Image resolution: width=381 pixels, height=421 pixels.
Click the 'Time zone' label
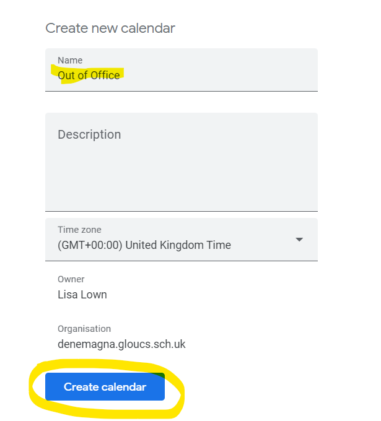(79, 230)
